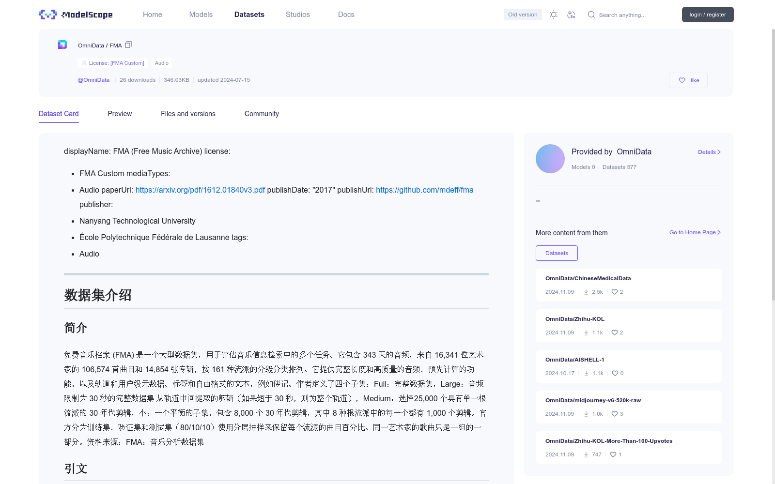Click the heart icon in like button
Image resolution: width=775 pixels, height=484 pixels.
(x=682, y=80)
